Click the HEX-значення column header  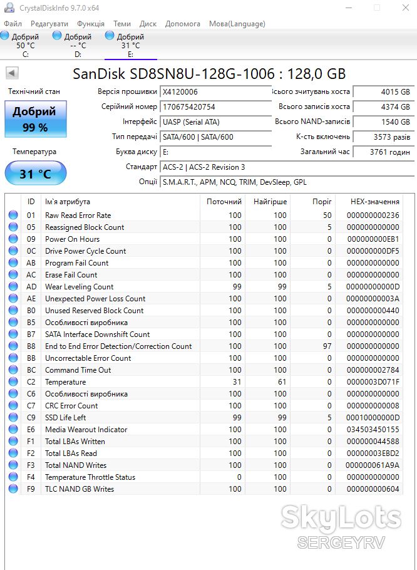[369, 202]
